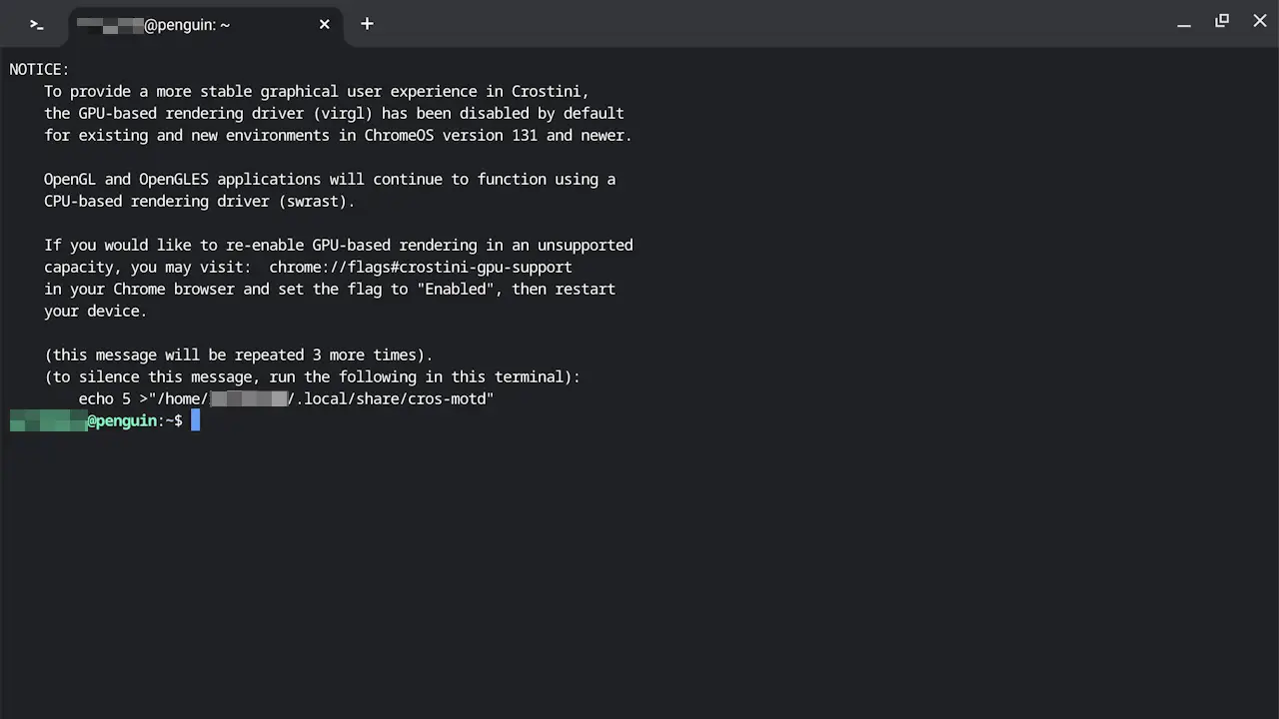Click the minimize window icon
Screen dimensions: 1279x719
click(1183, 21)
